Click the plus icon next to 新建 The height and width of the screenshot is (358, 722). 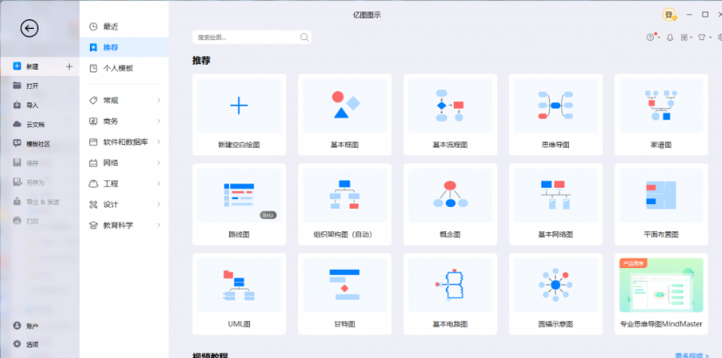click(x=69, y=66)
